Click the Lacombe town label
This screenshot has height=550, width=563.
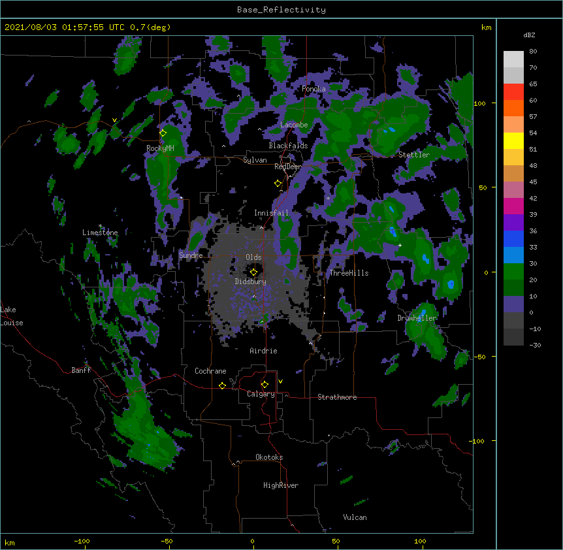tap(294, 125)
